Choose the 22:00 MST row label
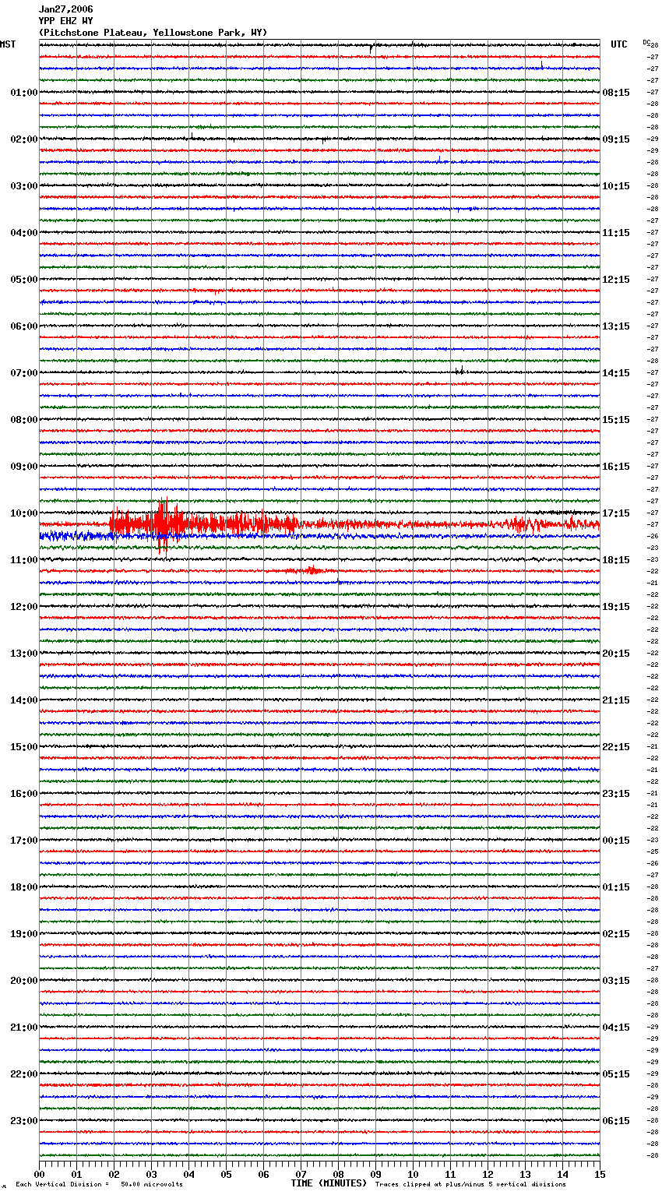The height and width of the screenshot is (1195, 662). pos(23,1074)
